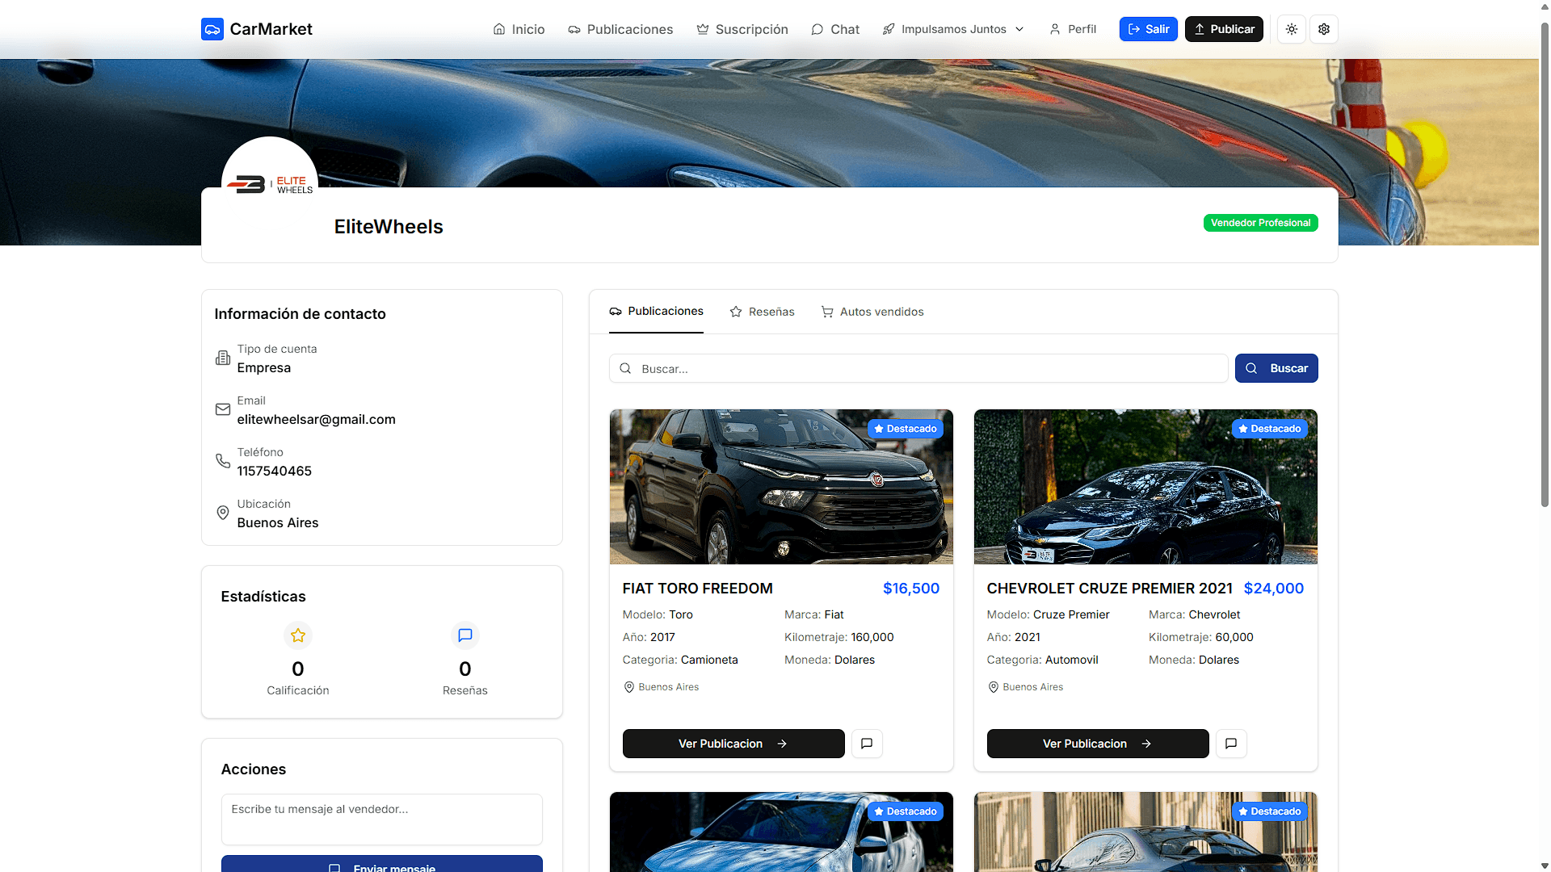Click the Empresa account type text
This screenshot has width=1551, height=872.
pyautogui.click(x=264, y=367)
